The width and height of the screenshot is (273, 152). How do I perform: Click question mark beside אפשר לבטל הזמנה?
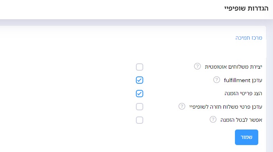point(213,119)
